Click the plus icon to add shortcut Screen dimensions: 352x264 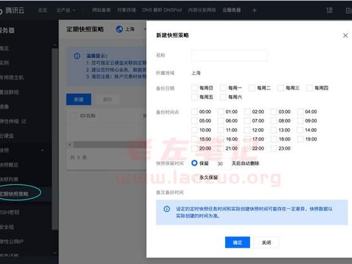point(254,10)
